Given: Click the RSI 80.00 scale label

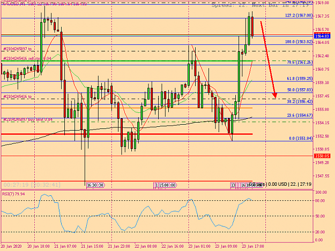Looking at the screenshot, I should (x=320, y=201).
